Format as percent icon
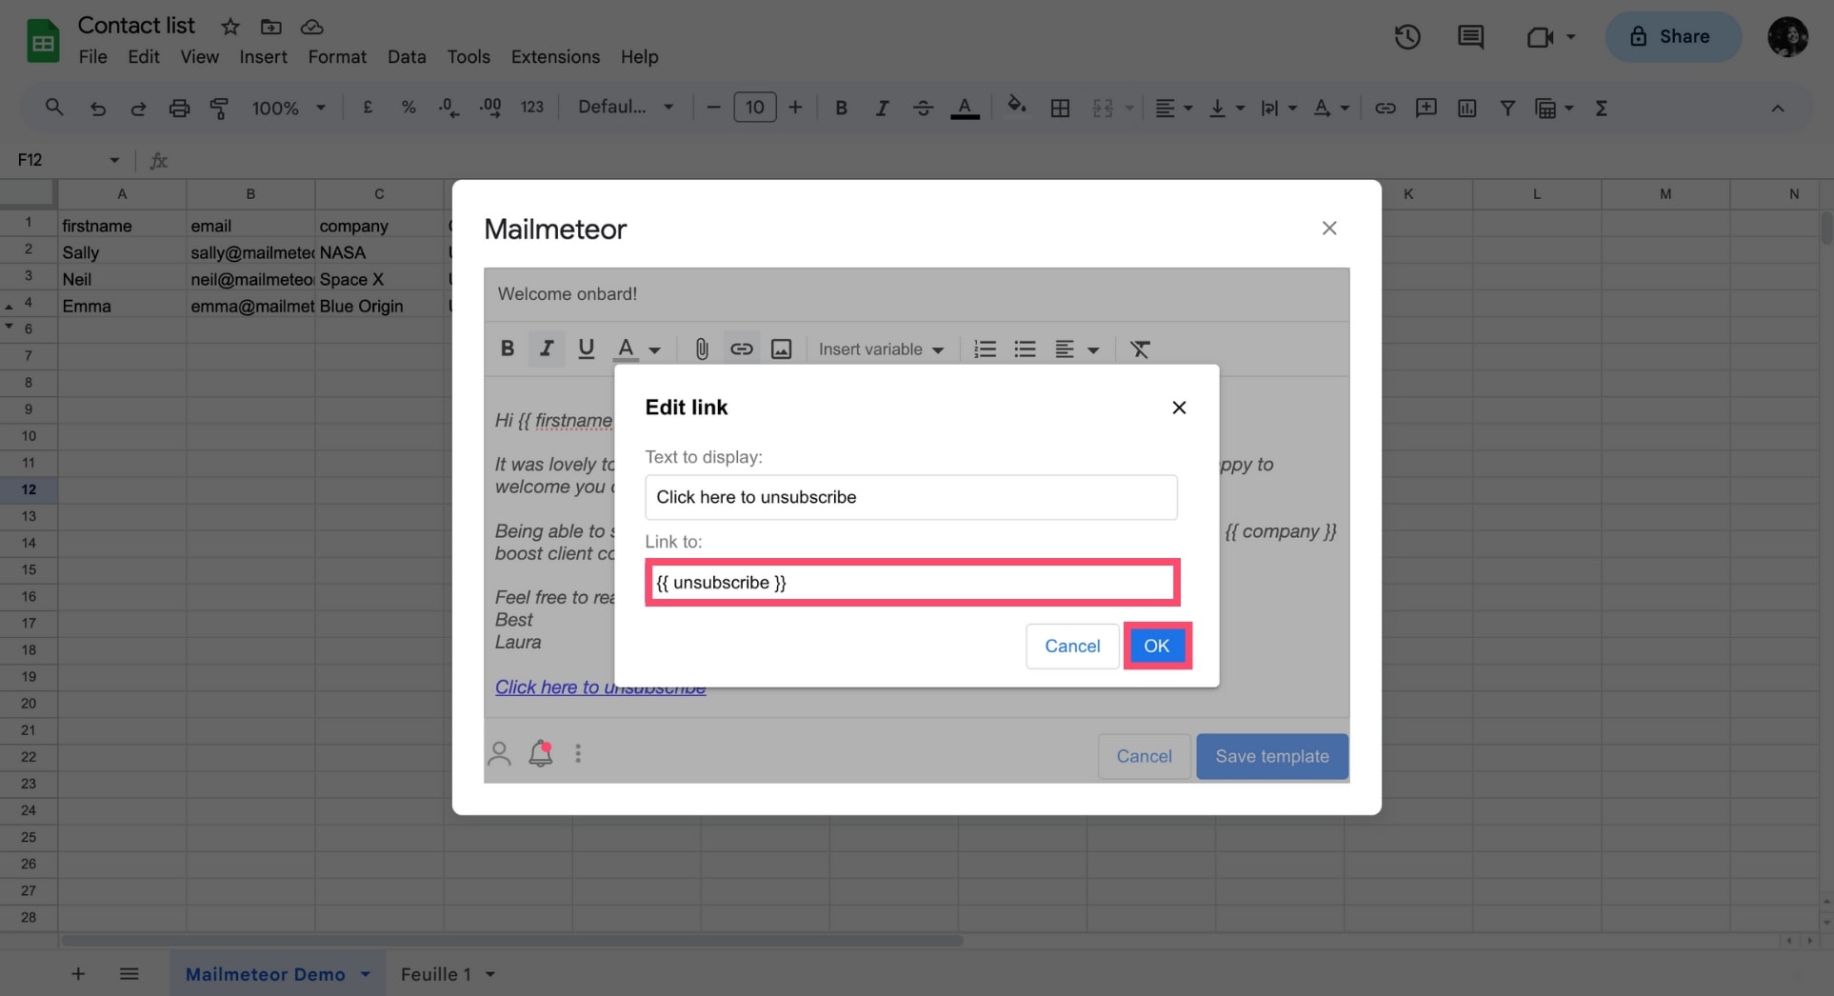Image resolution: width=1834 pixels, height=996 pixels. 409,108
